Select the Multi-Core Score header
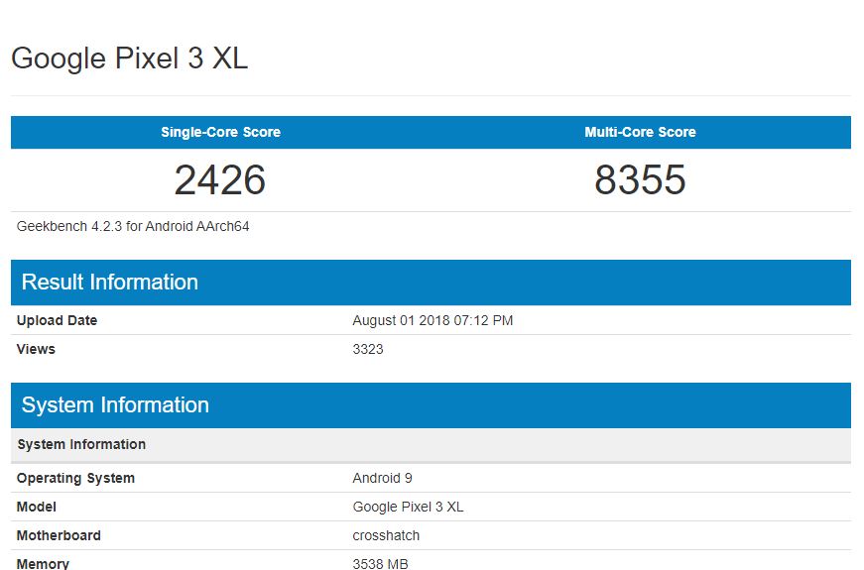This screenshot has height=570, width=864. point(640,132)
